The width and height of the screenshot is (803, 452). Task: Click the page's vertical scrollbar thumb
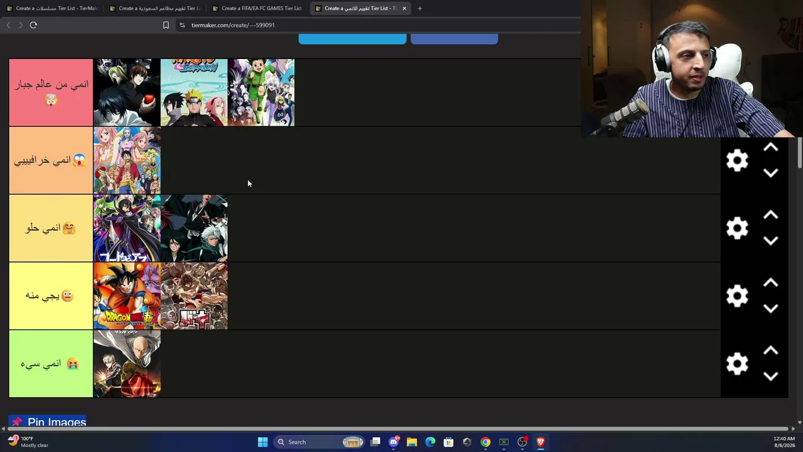[x=799, y=152]
